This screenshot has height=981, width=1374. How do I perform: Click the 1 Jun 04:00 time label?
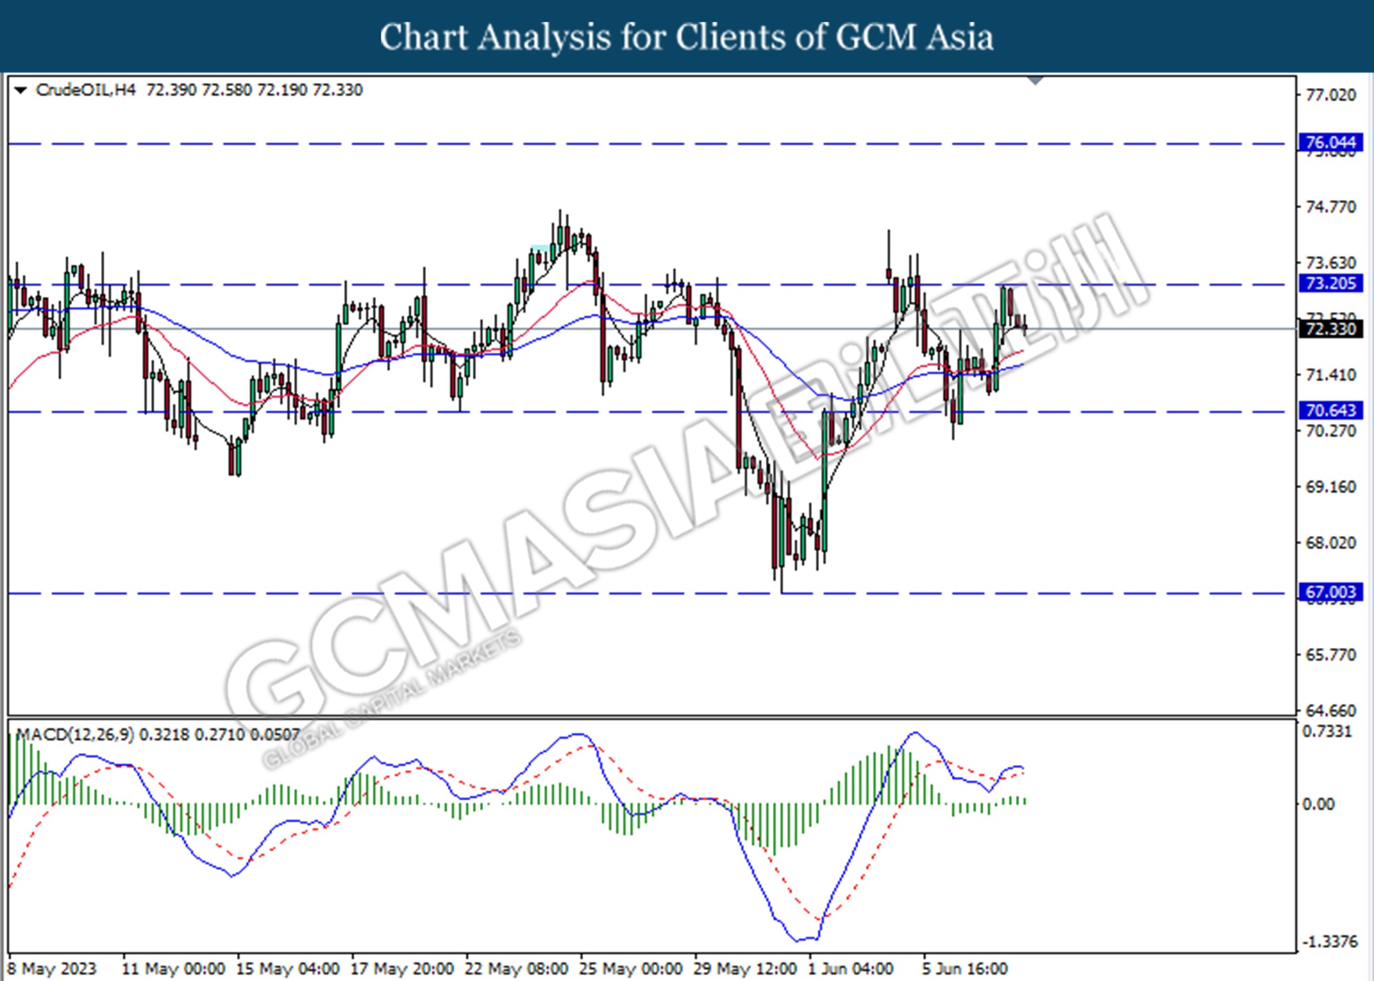click(x=851, y=969)
